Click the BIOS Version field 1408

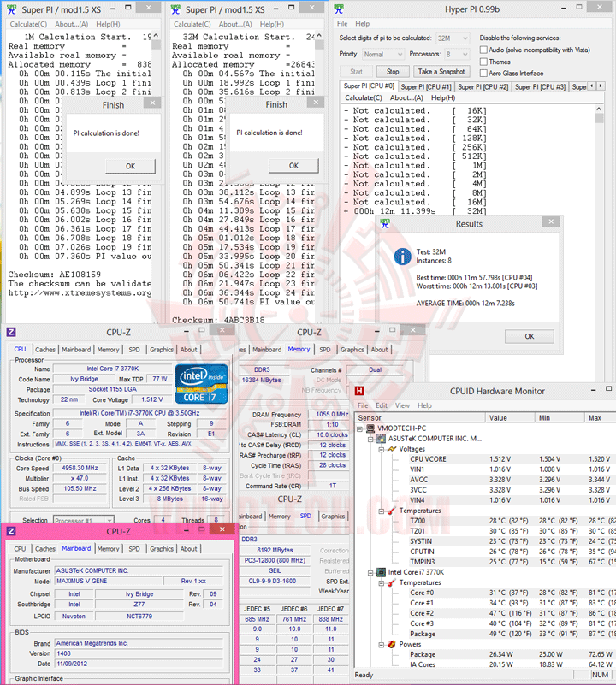coord(139,653)
